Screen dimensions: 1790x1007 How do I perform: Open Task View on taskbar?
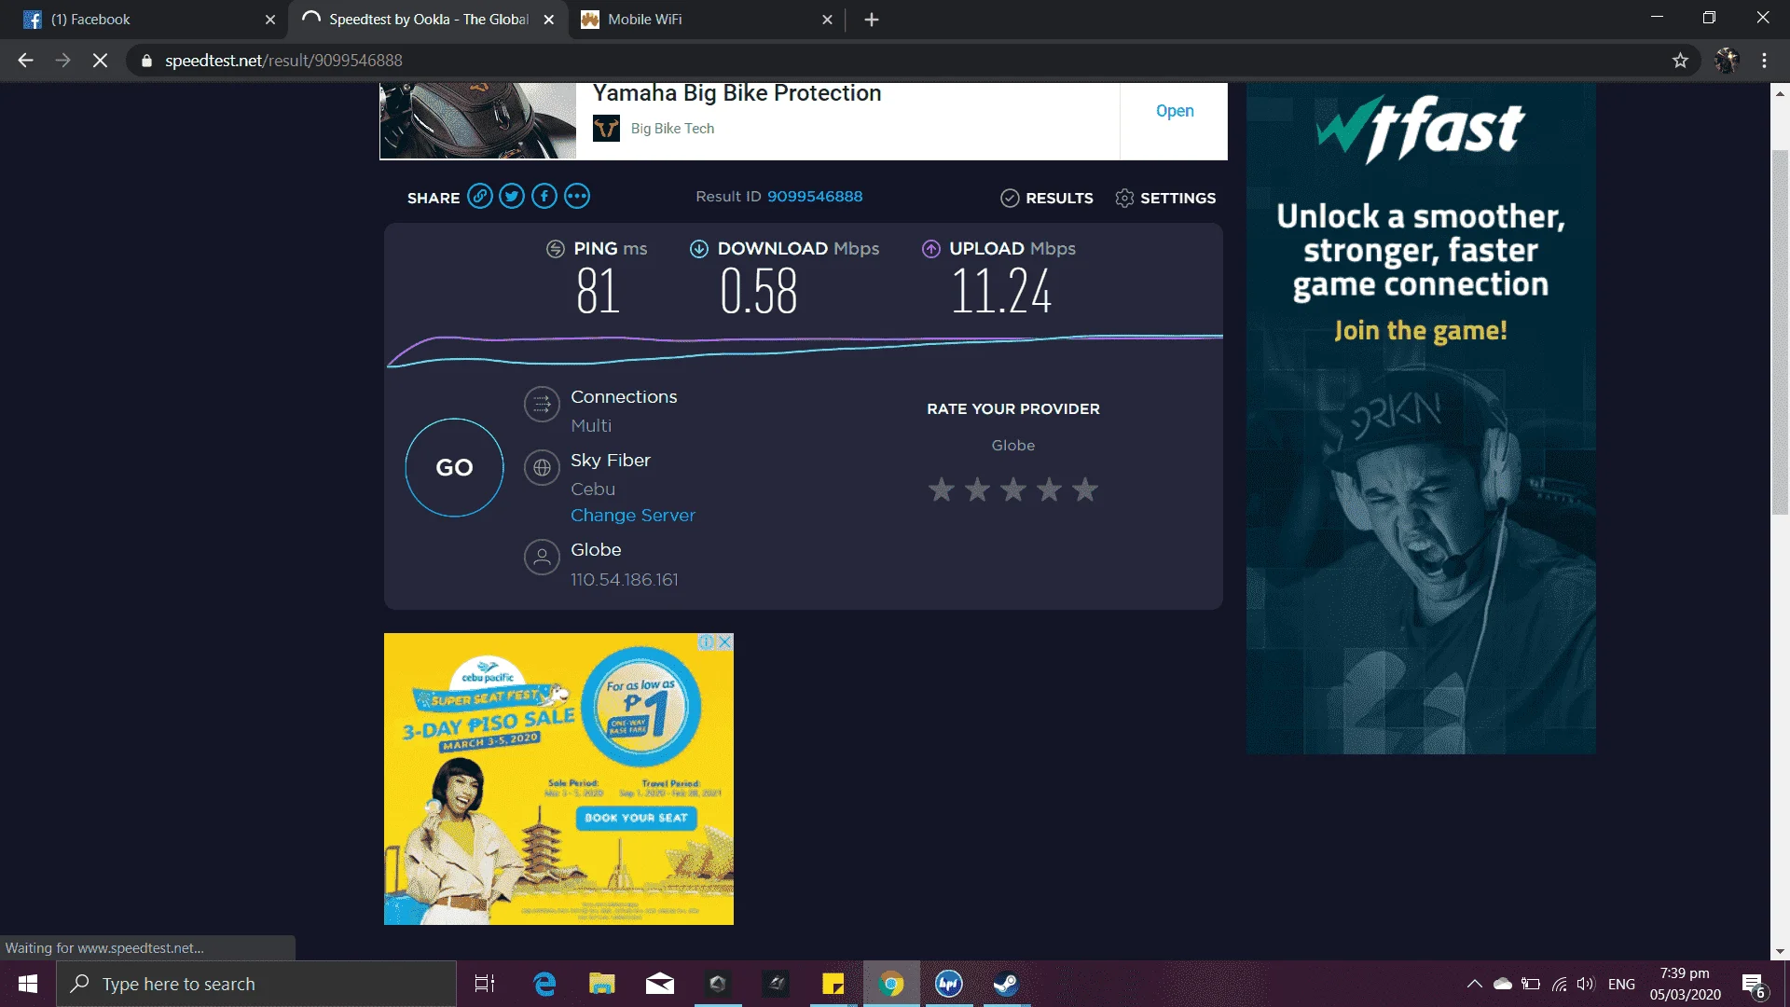485,984
